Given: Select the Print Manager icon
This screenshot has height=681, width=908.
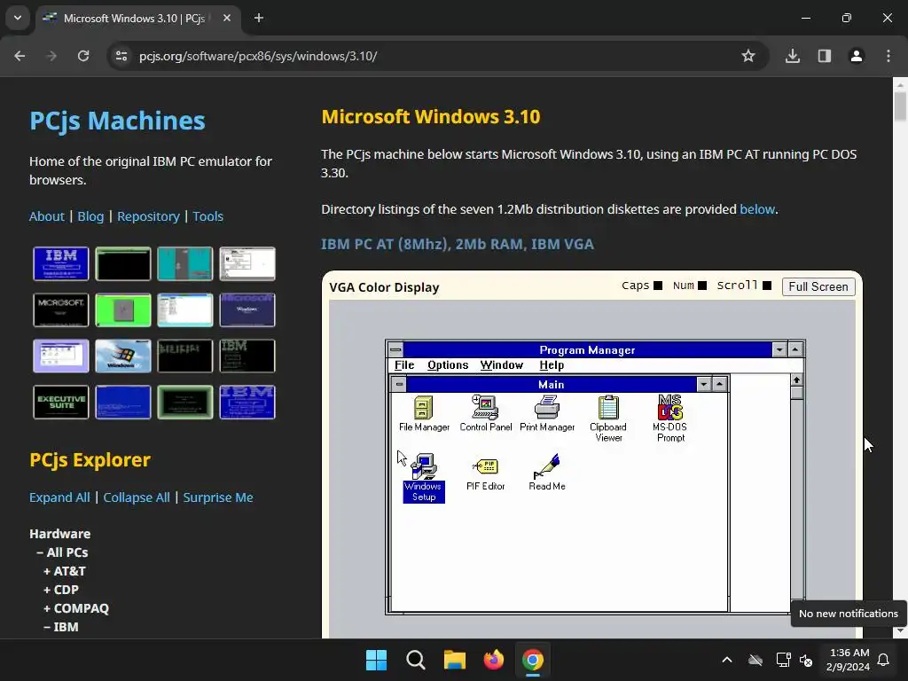Looking at the screenshot, I should click(x=546, y=413).
